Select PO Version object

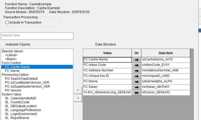(13, 90)
